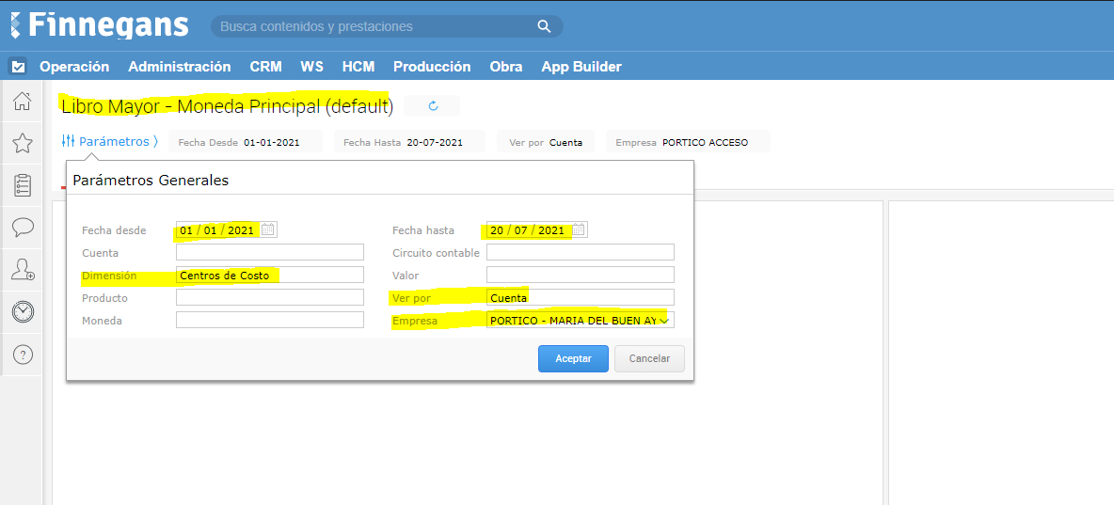Open the Fecha hasta calendar picker
The height and width of the screenshot is (505, 1114).
(x=579, y=229)
